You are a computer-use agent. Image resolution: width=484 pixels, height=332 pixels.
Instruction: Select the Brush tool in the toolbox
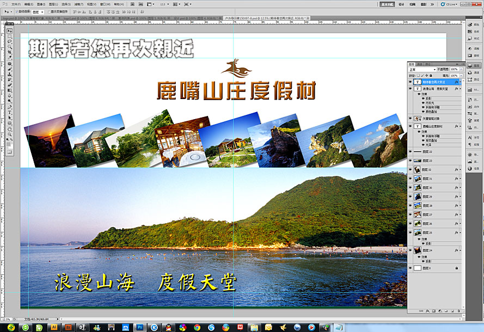click(10, 69)
